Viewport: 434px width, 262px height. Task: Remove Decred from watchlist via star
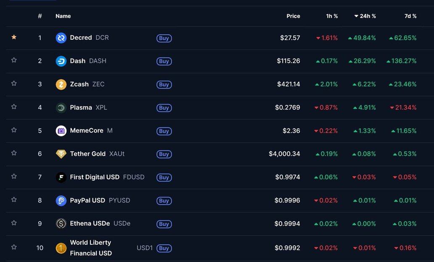[x=14, y=37]
